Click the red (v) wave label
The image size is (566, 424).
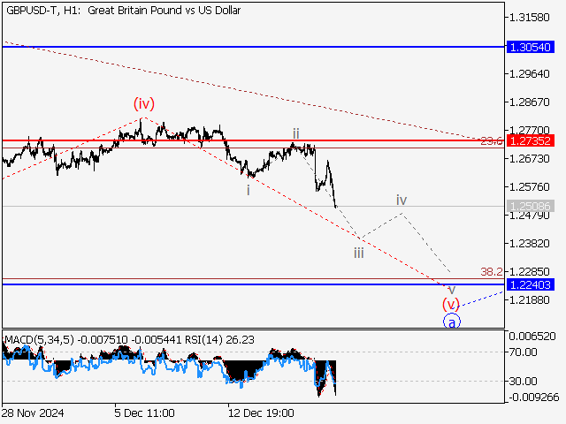[x=452, y=304]
